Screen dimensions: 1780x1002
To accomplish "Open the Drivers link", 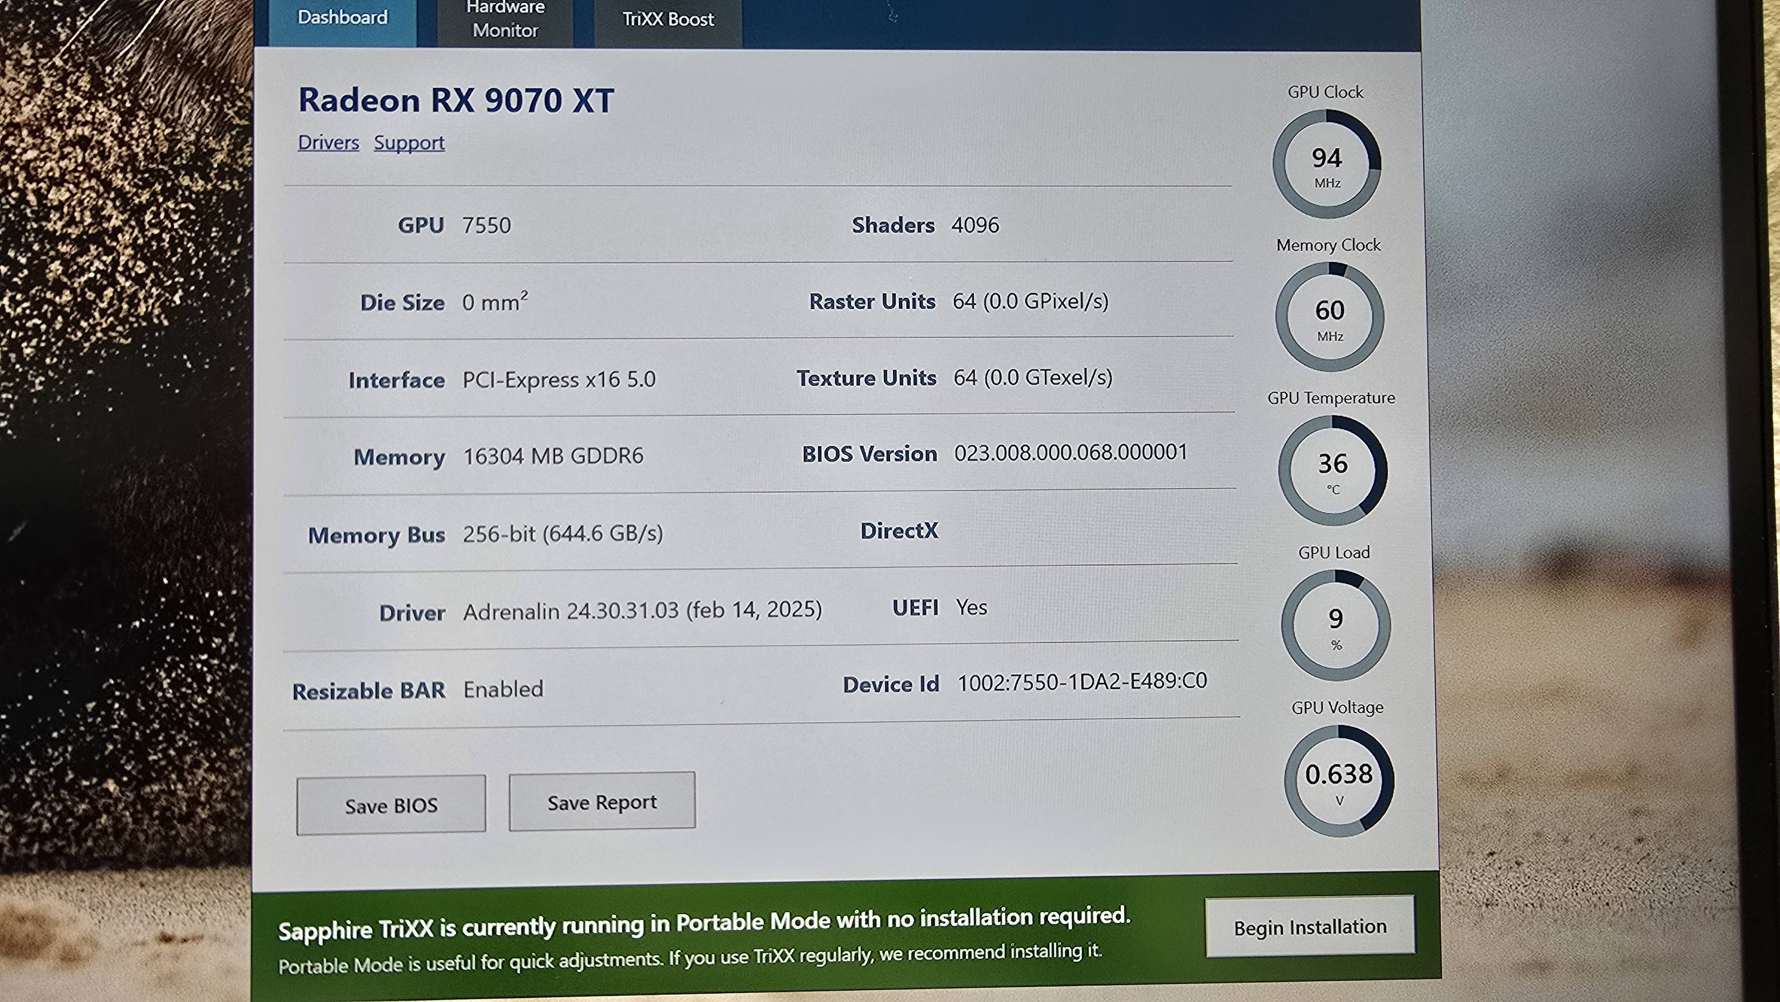I will coord(328,142).
